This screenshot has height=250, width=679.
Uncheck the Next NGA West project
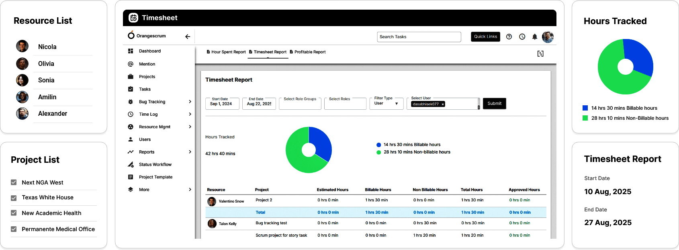[14, 182]
